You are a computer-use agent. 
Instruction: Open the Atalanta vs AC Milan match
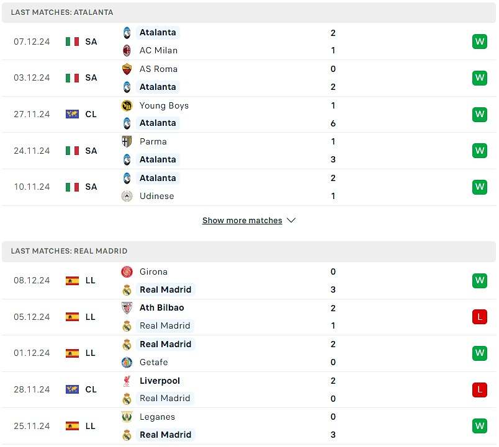coord(248,42)
